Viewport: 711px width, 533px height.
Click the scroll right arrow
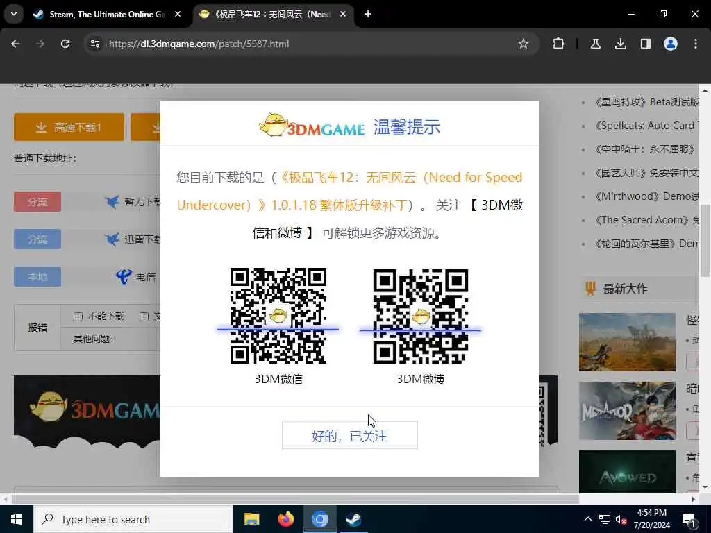(x=694, y=500)
